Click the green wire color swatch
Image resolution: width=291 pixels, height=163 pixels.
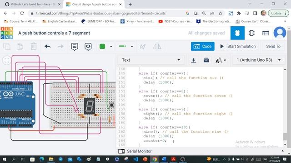pos(102,46)
